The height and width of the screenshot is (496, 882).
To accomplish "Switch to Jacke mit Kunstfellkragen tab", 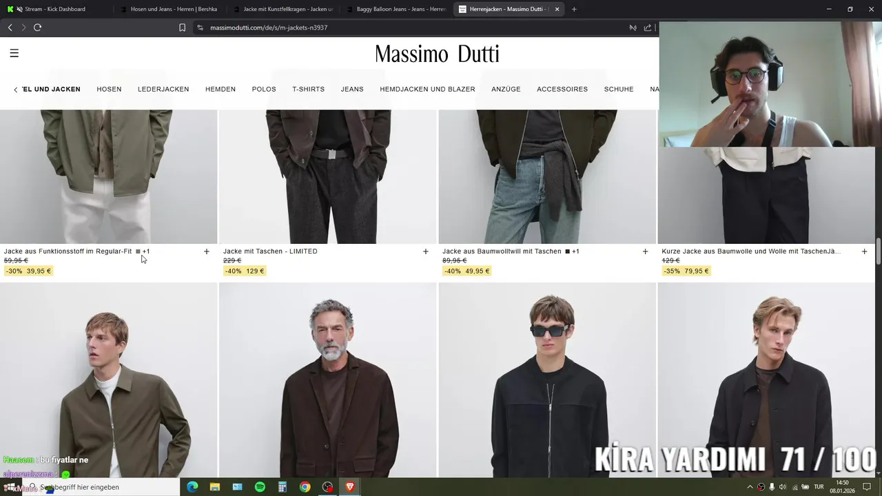I will point(283,9).
